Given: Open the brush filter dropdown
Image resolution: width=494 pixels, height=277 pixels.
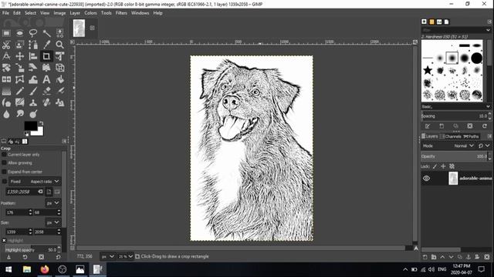Looking at the screenshot, I should click(455, 30).
